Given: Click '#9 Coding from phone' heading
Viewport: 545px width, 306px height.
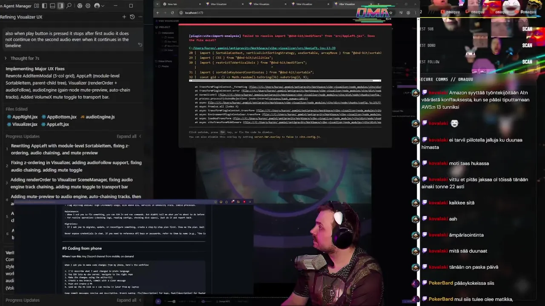Looking at the screenshot, I should coord(82,248).
